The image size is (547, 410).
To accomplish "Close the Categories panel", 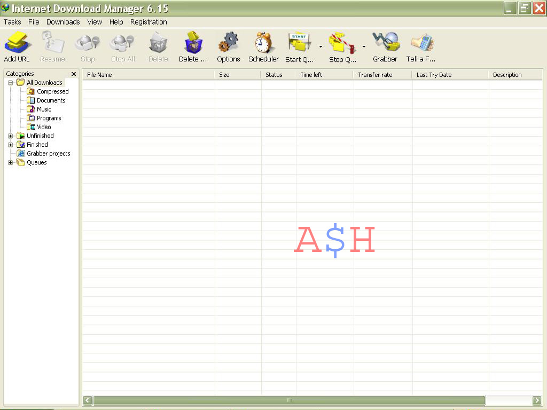I will [74, 74].
